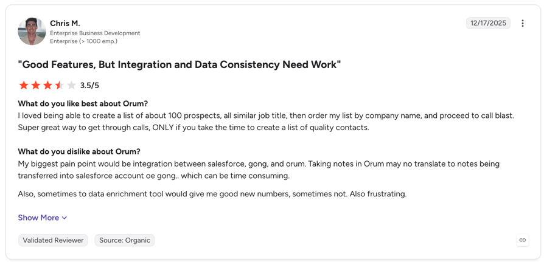The width and height of the screenshot is (544, 262).
Task: Click the third filled orange star
Action: 47,85
